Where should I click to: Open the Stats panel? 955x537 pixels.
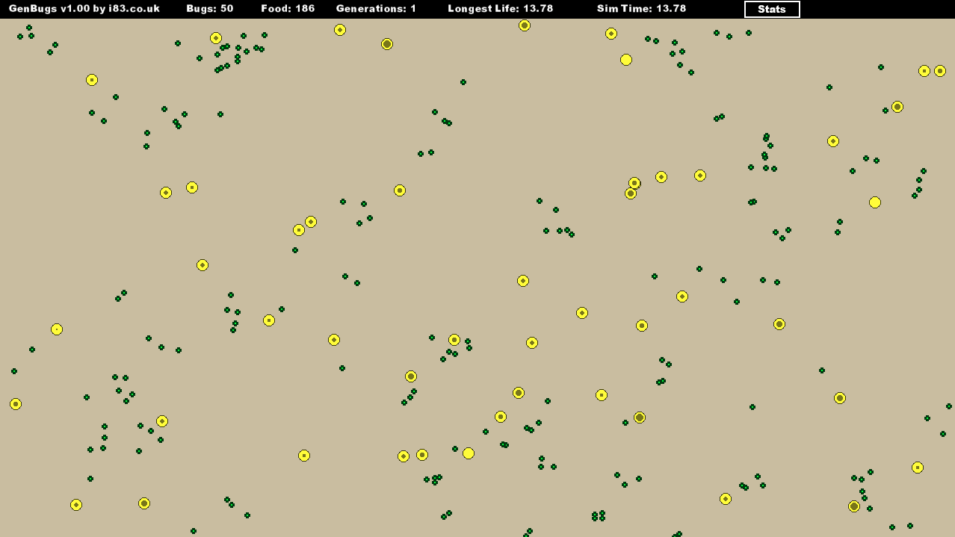(x=771, y=9)
